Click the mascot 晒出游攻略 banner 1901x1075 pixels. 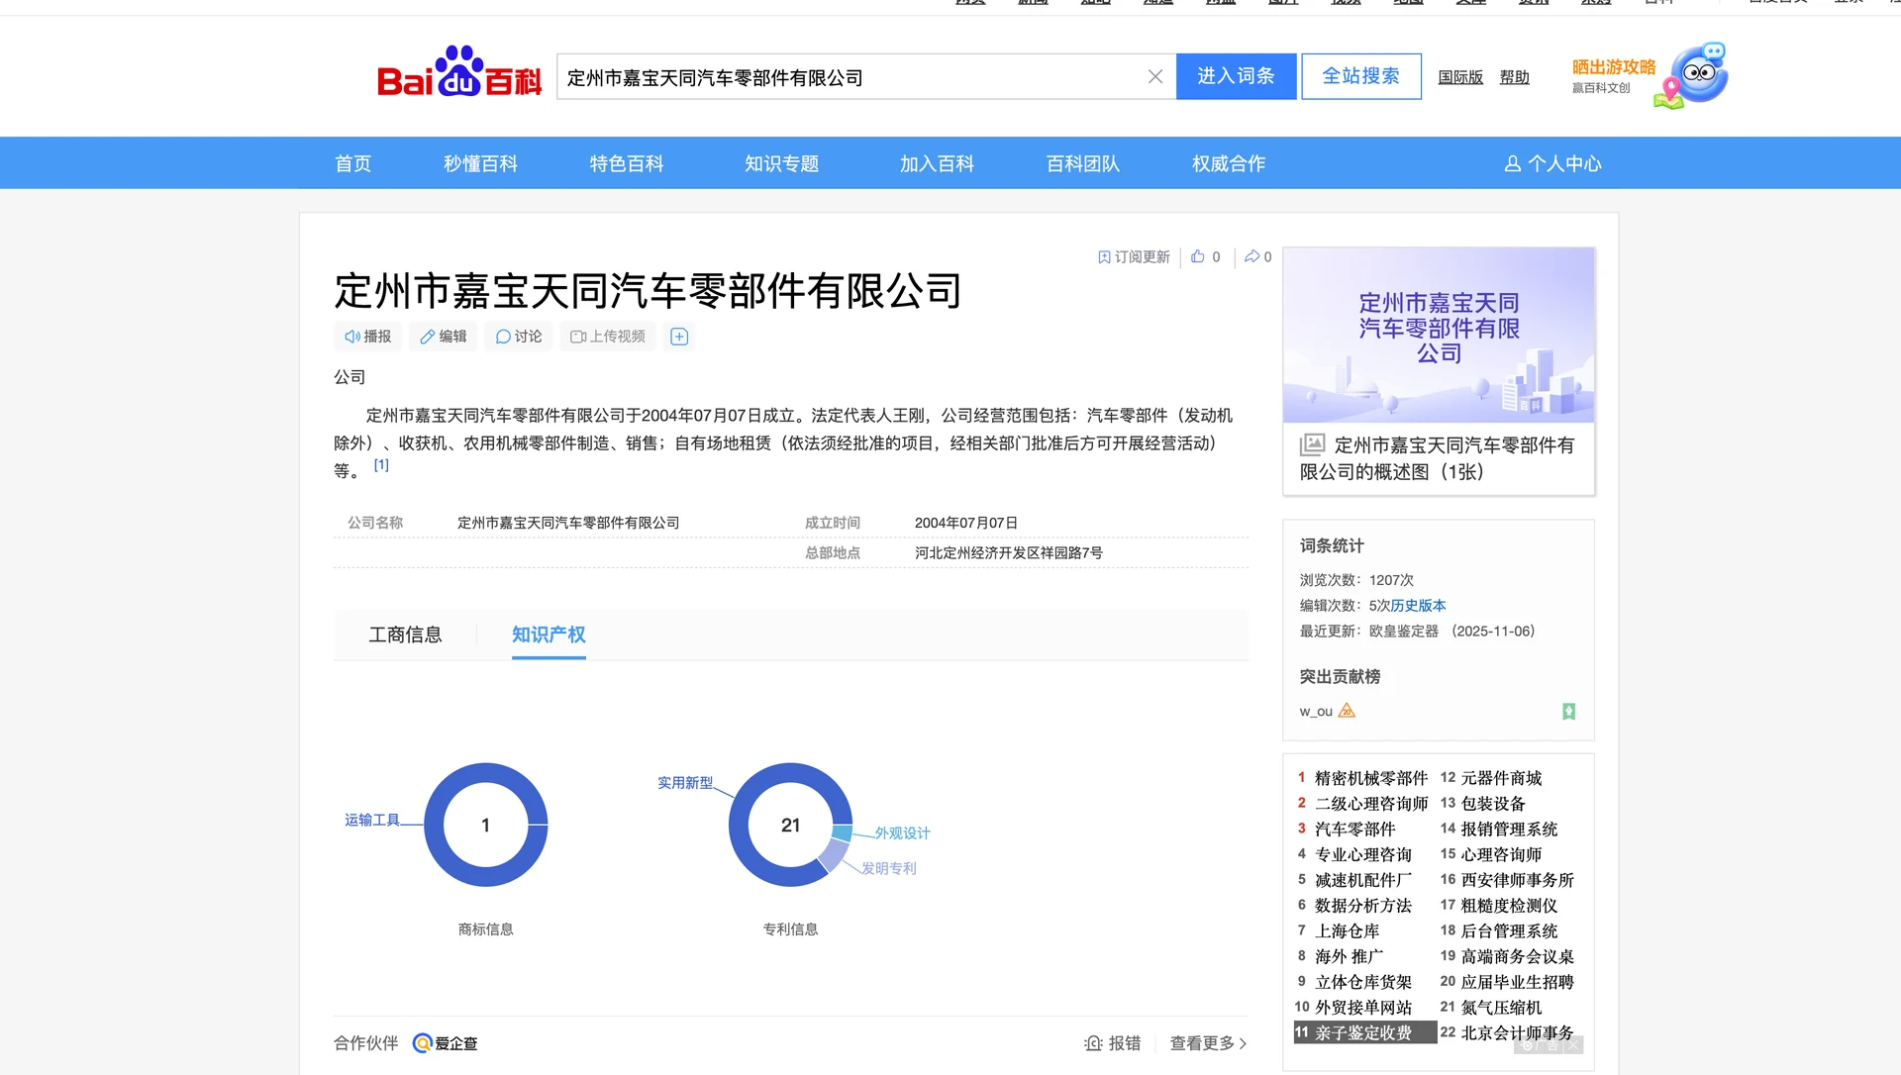tap(1650, 75)
